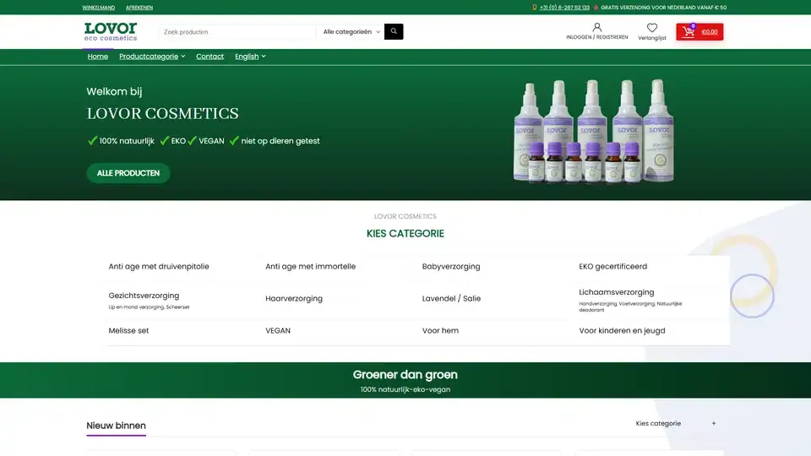Click the ALLE PRODUCTEN button

128,173
